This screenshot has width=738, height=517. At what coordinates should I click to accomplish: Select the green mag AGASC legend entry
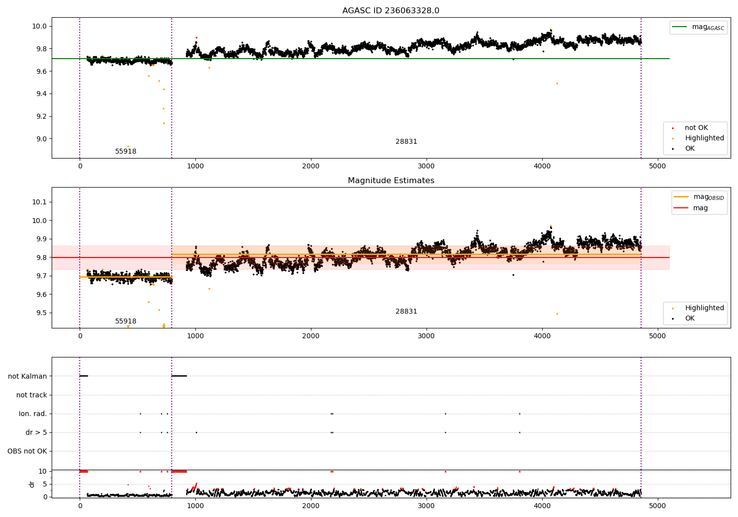(698, 27)
